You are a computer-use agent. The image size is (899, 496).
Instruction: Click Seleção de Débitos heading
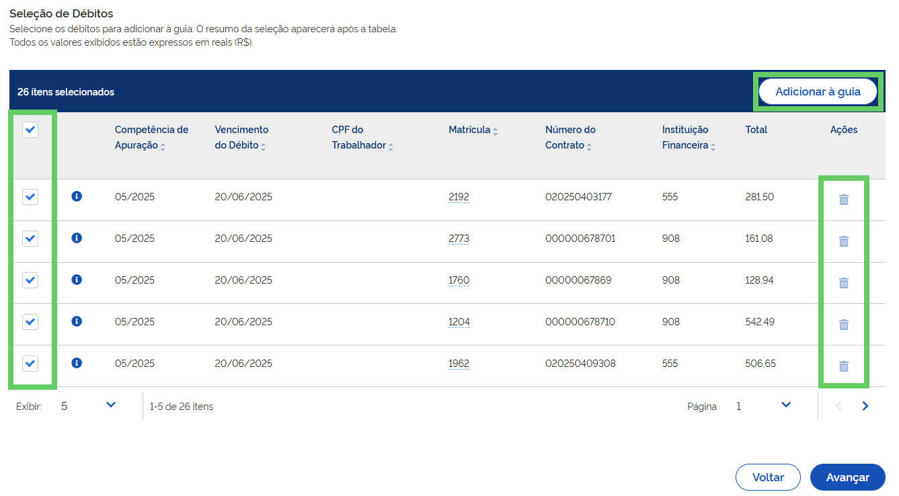point(61,13)
